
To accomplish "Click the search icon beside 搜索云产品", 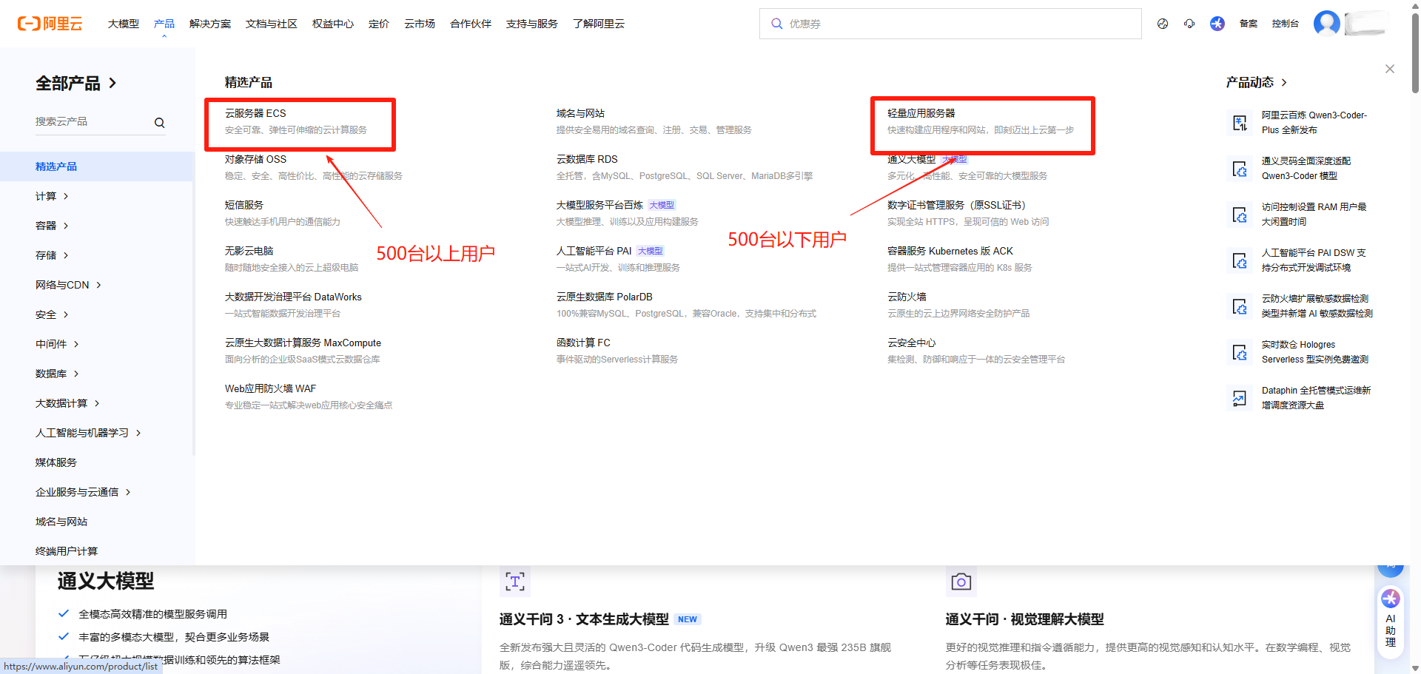I will (159, 123).
